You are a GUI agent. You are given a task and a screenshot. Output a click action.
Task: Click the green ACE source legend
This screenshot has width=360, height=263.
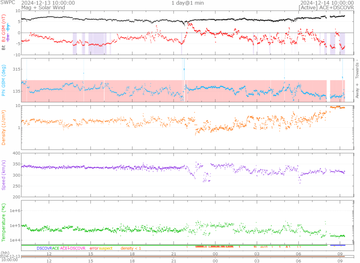[56, 248]
